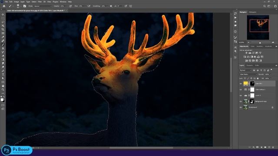Image resolution: width=278 pixels, height=156 pixels.
Task: Open the layer Fill dropdown
Action: click(x=270, y=78)
